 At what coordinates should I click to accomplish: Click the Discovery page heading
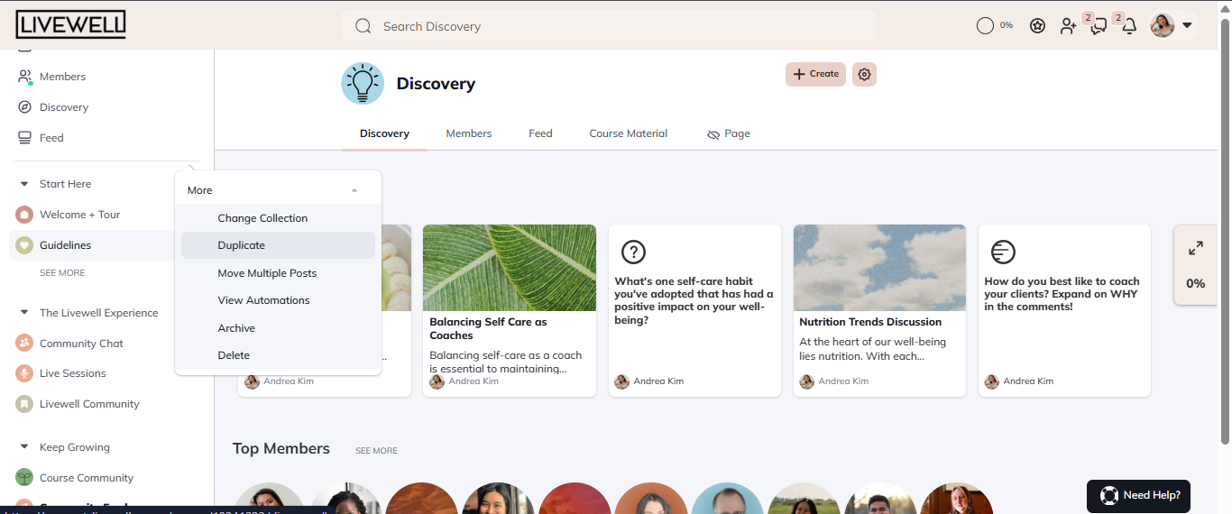coord(436,84)
